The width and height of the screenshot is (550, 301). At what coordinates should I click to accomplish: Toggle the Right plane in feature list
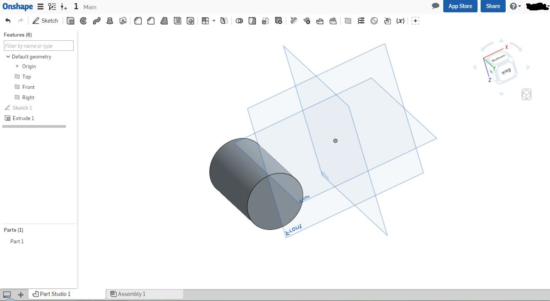[x=17, y=97]
